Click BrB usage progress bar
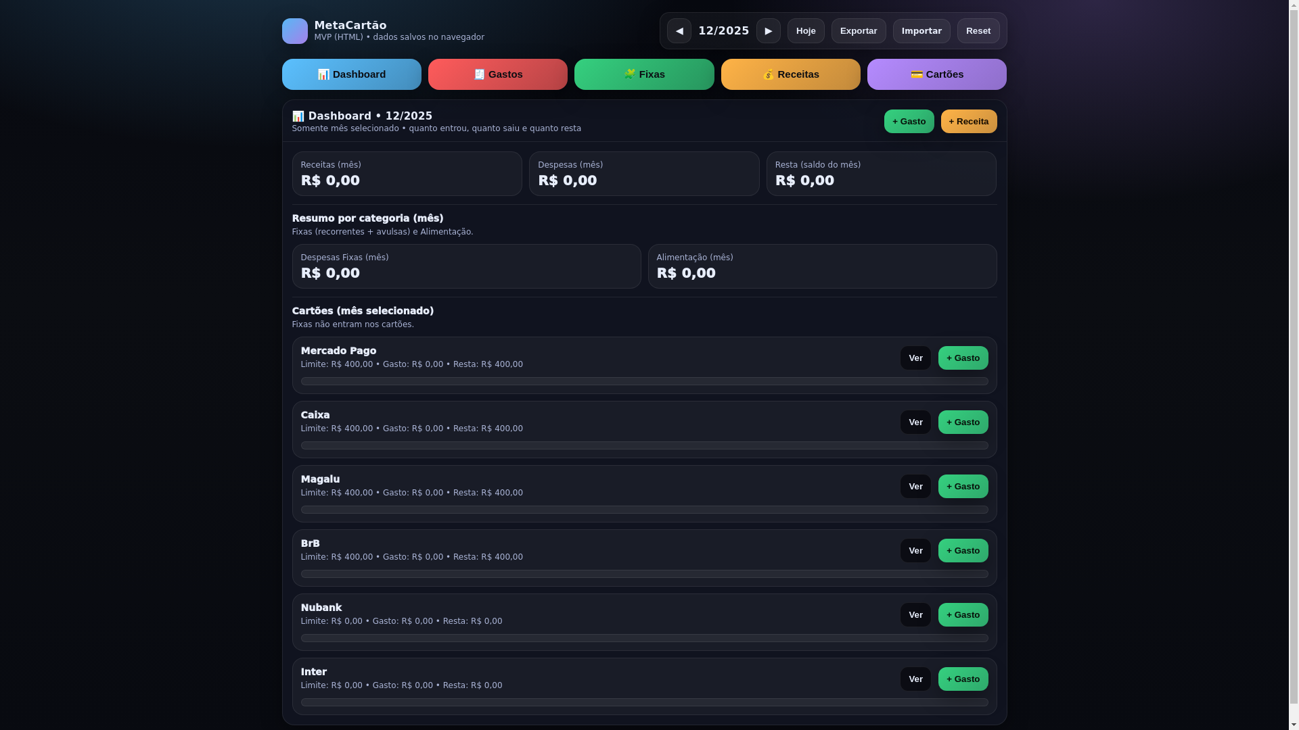Viewport: 1299px width, 730px height. pyautogui.click(x=644, y=574)
